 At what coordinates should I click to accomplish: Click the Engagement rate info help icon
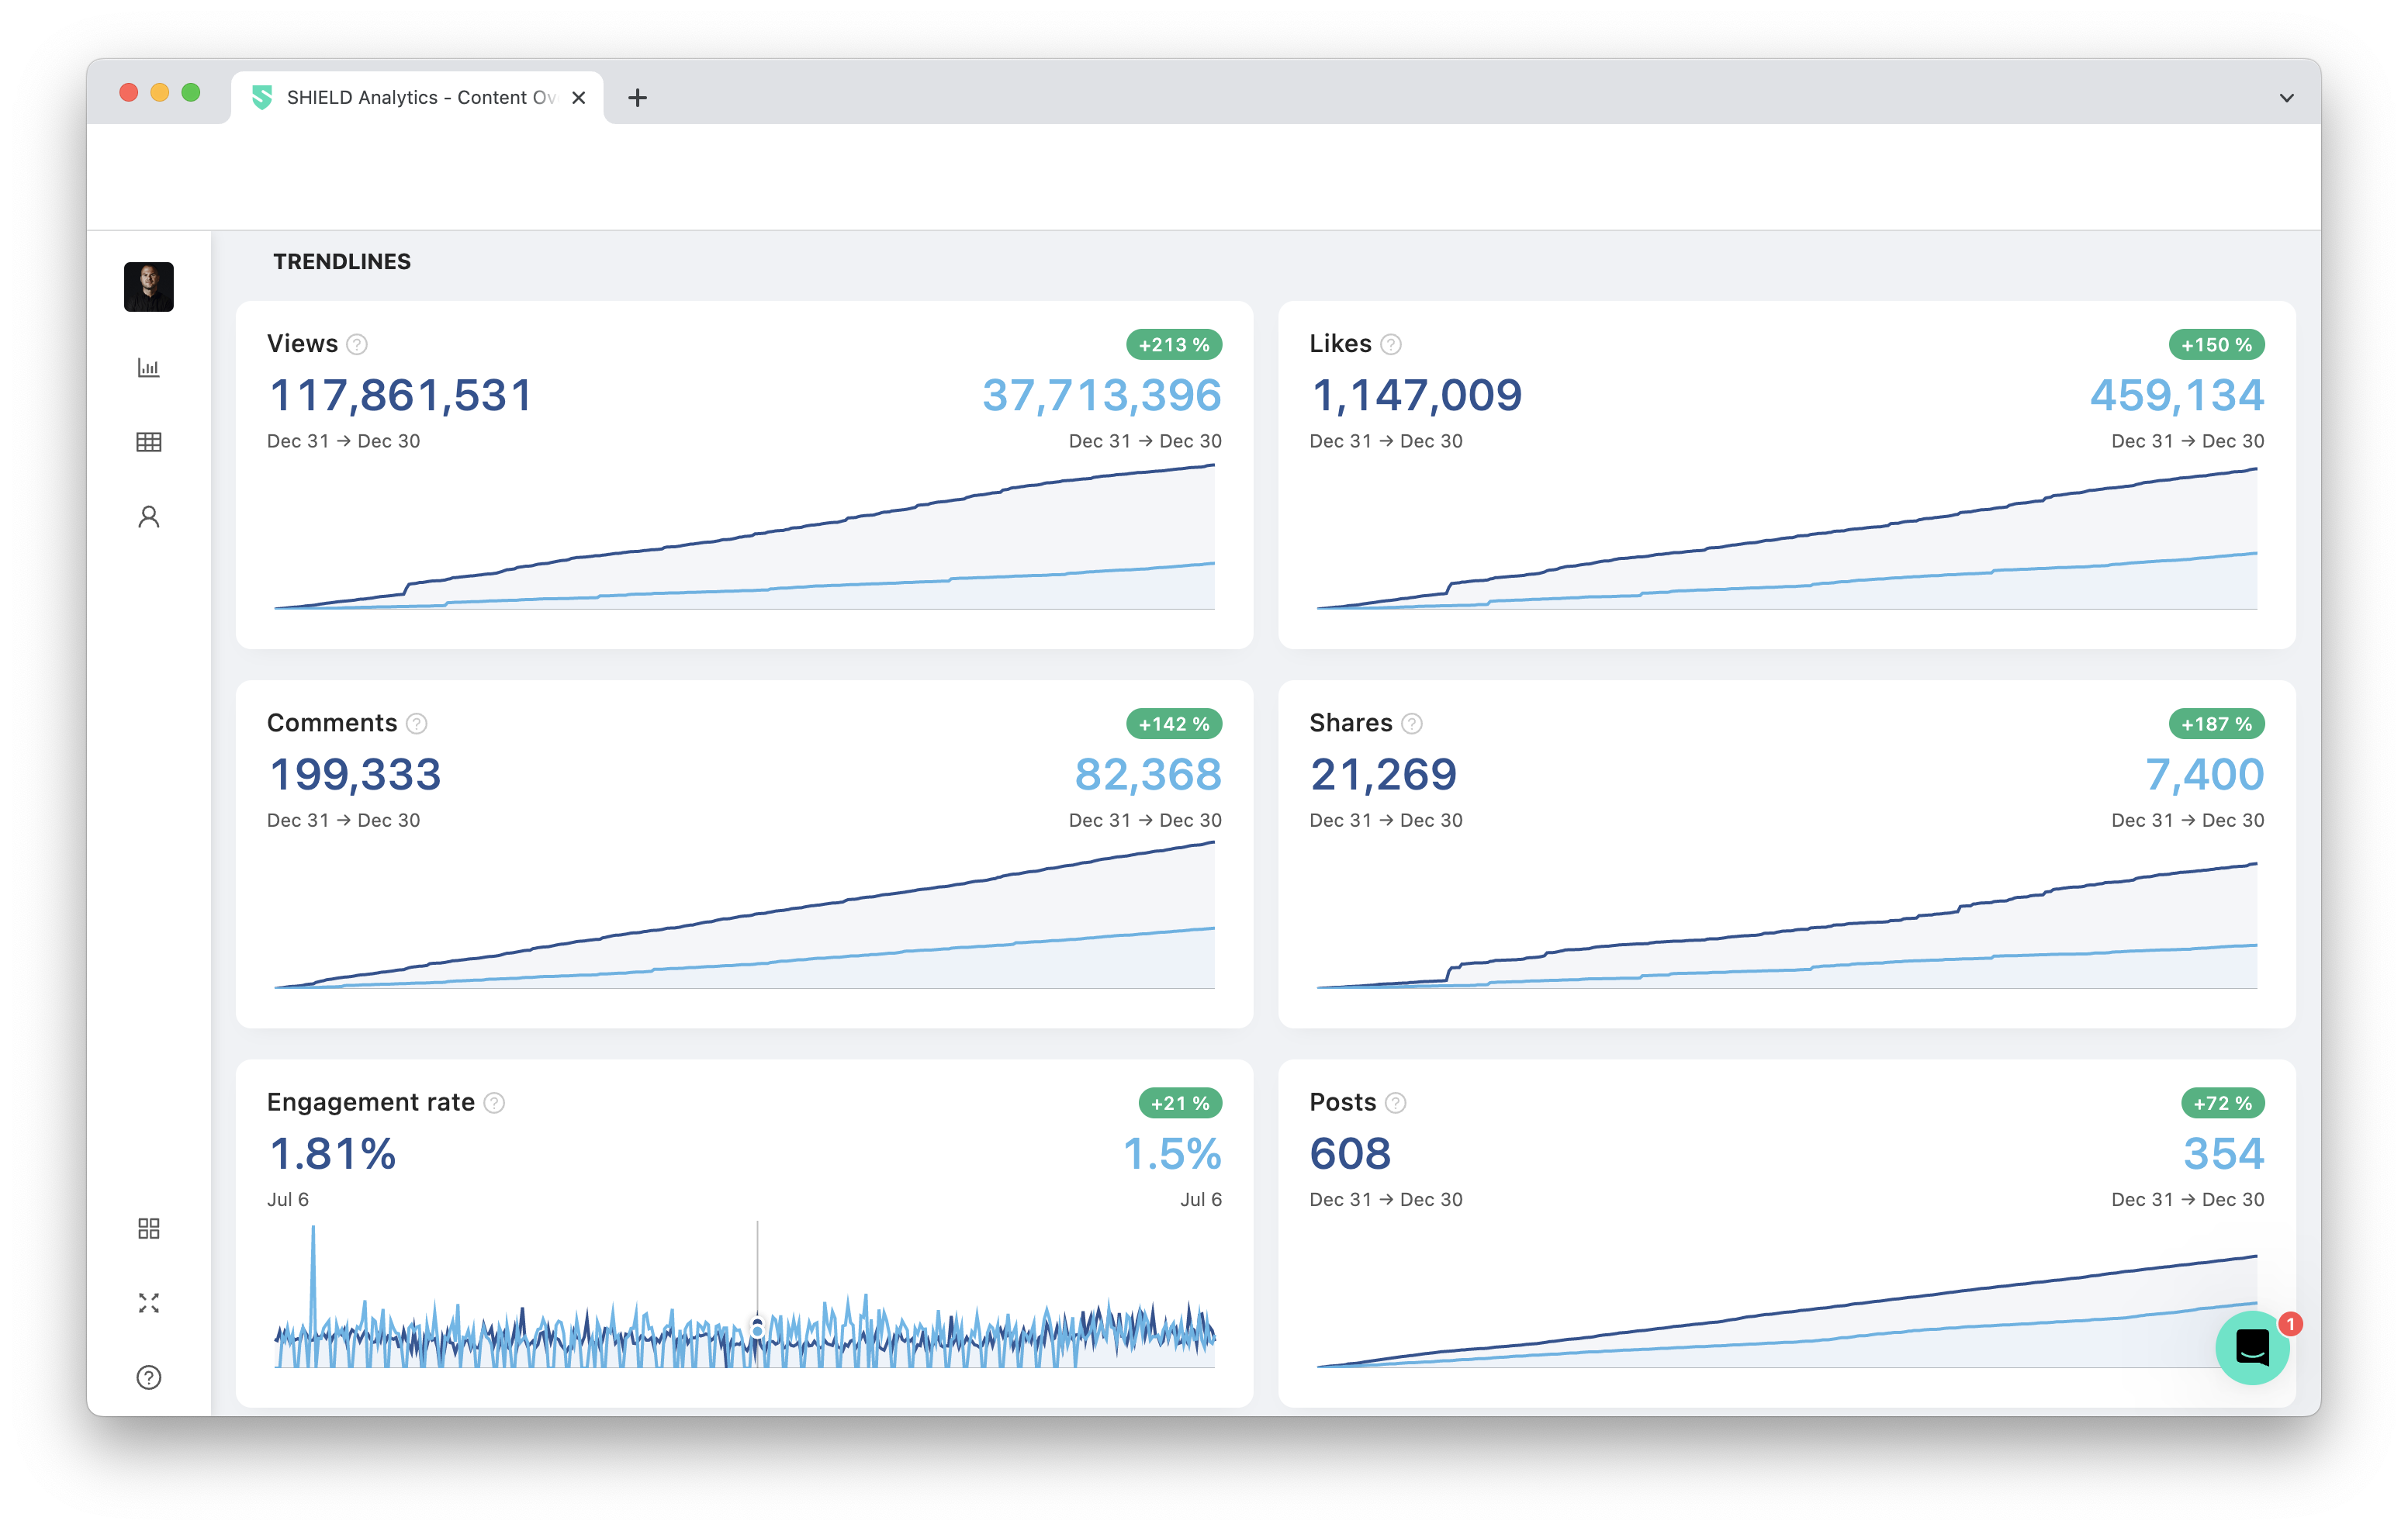tap(494, 1103)
